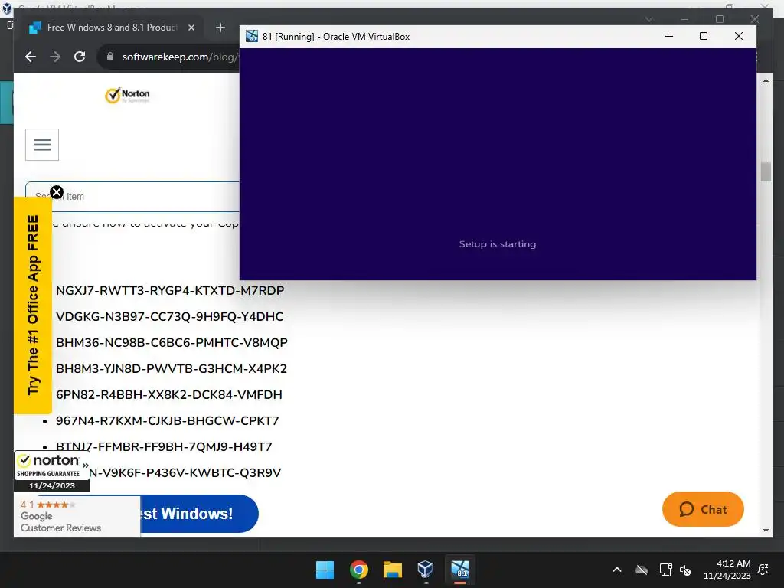Screen dimensions: 784x588
Task: Open Try The #1 Office App FREE banner
Action: 32,305
